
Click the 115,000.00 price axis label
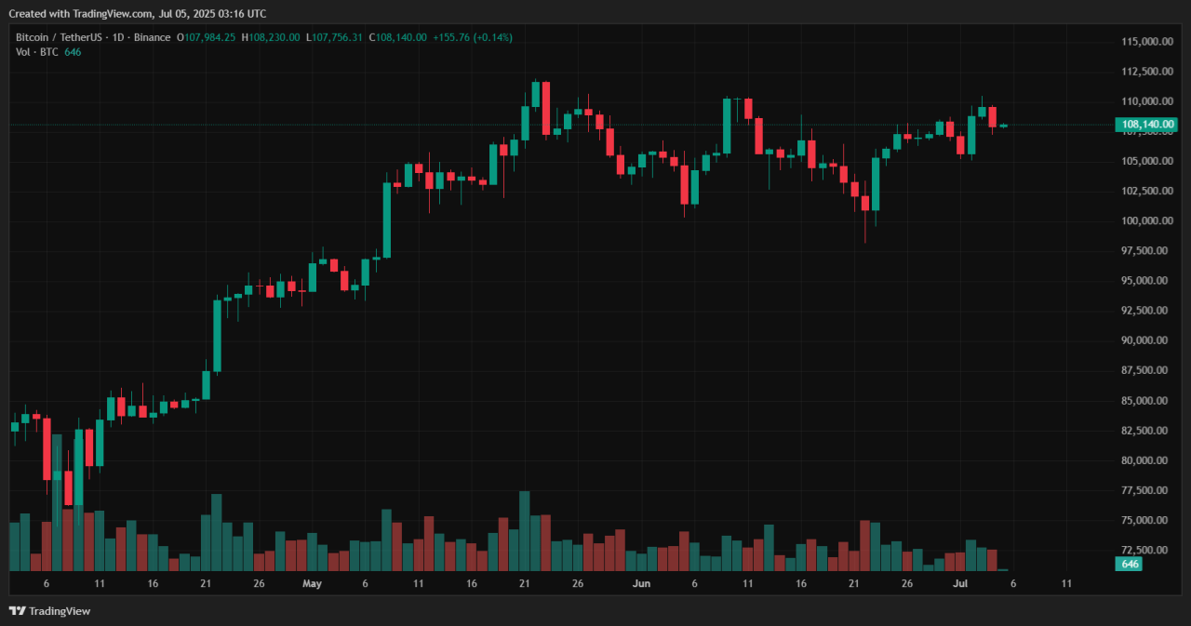coord(1144,42)
